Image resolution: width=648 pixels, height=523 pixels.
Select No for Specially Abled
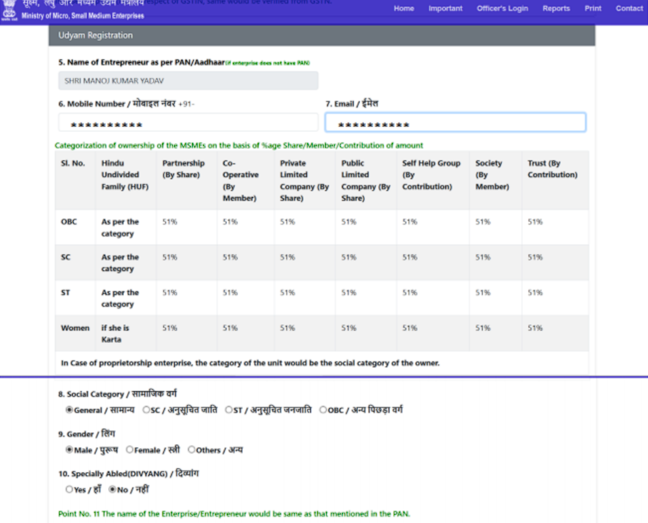(112, 489)
